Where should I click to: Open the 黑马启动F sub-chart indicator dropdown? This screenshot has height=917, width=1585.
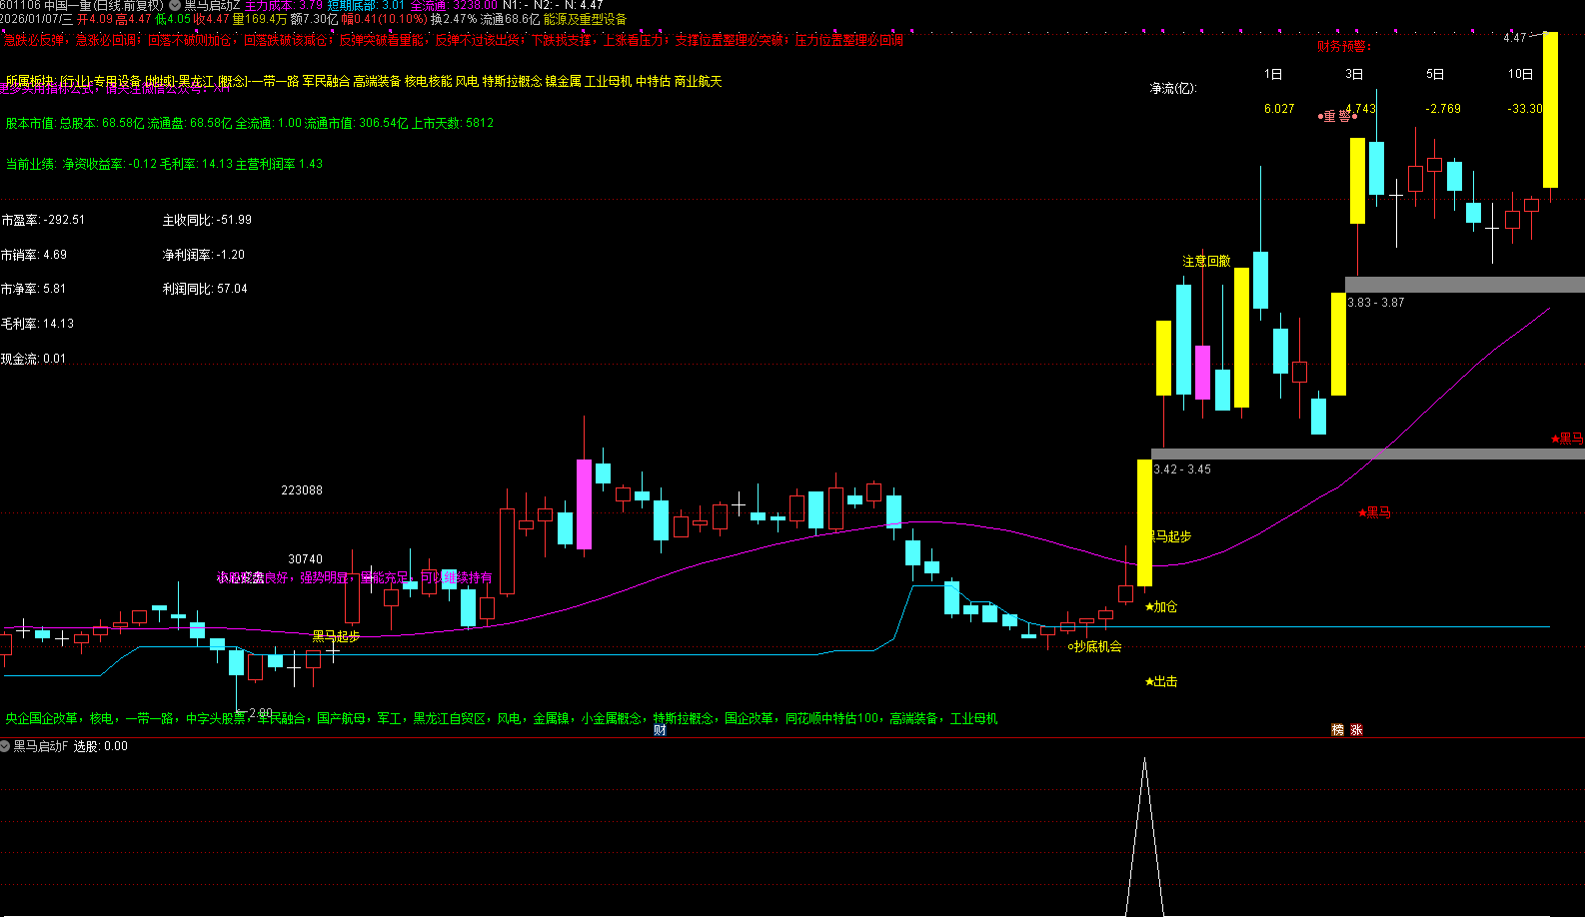tap(6, 746)
